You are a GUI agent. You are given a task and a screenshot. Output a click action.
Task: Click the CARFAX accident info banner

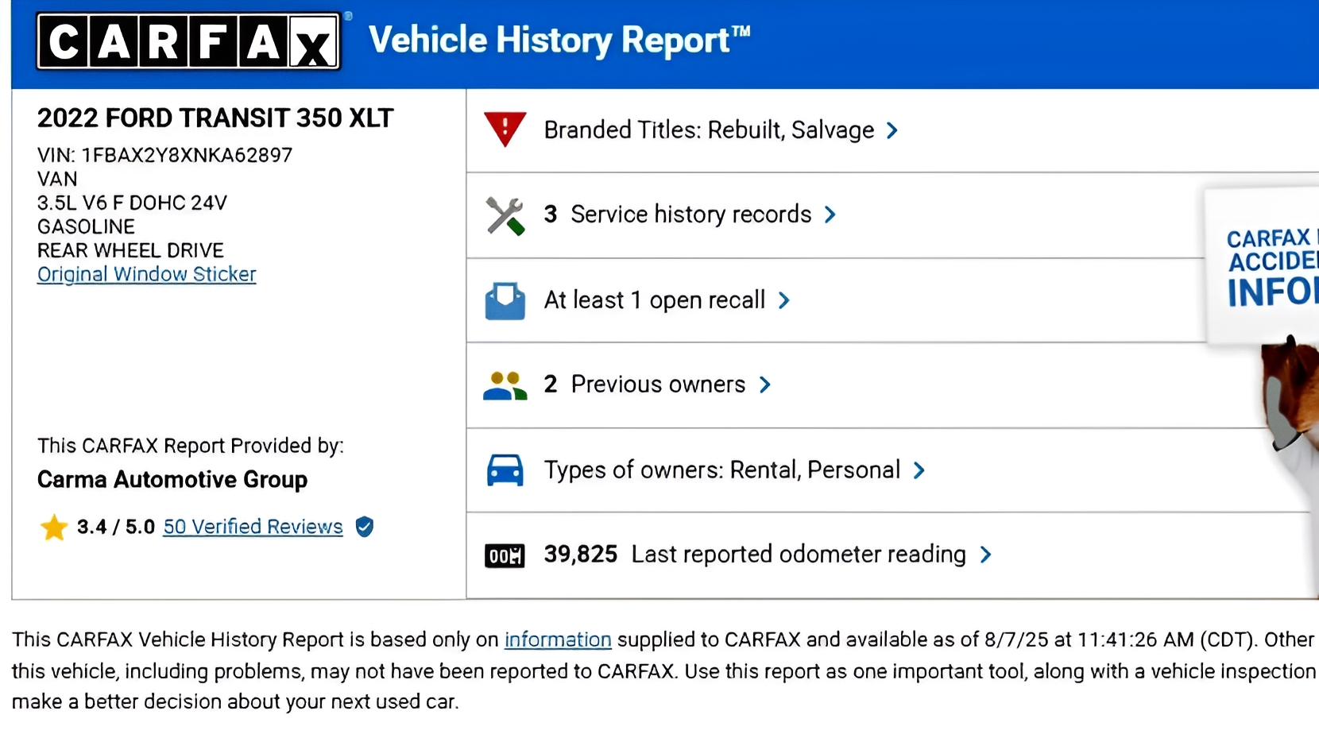point(1269,266)
